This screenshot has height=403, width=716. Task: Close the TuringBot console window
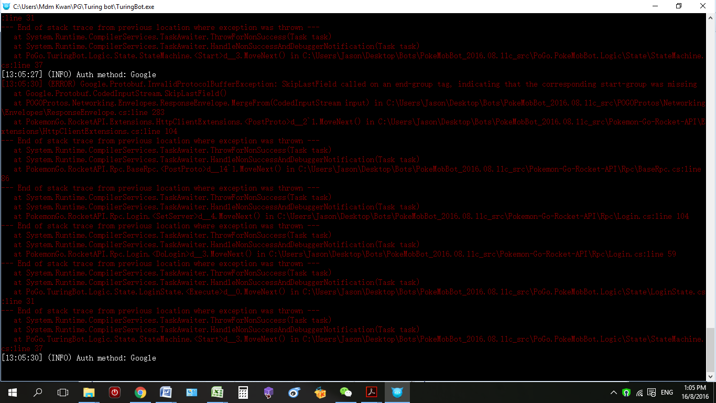[x=703, y=6]
